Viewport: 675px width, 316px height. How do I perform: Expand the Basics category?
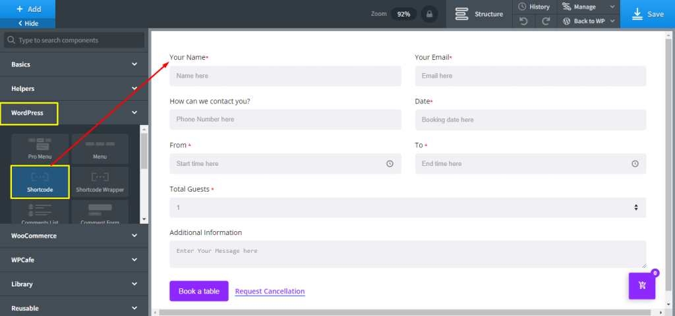74,64
